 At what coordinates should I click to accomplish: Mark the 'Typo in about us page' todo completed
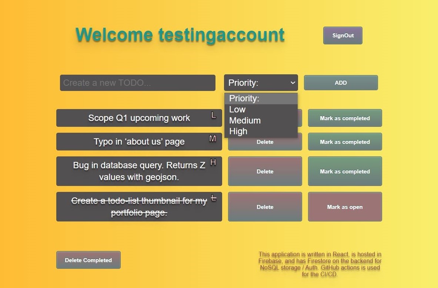[x=345, y=142]
